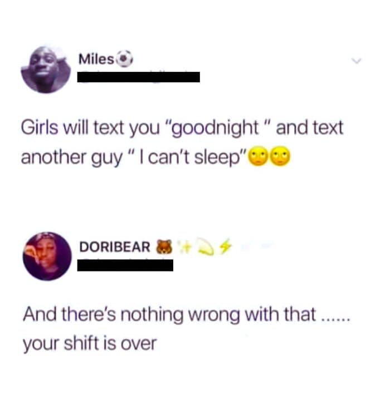This screenshot has height=415, width=390.
Task: Click the Miles display name
Action: (96, 59)
